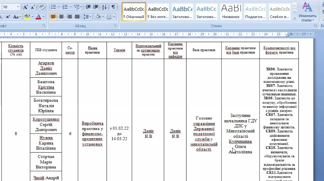
Task: Open the font size dropdown
Action: click(18, 7)
